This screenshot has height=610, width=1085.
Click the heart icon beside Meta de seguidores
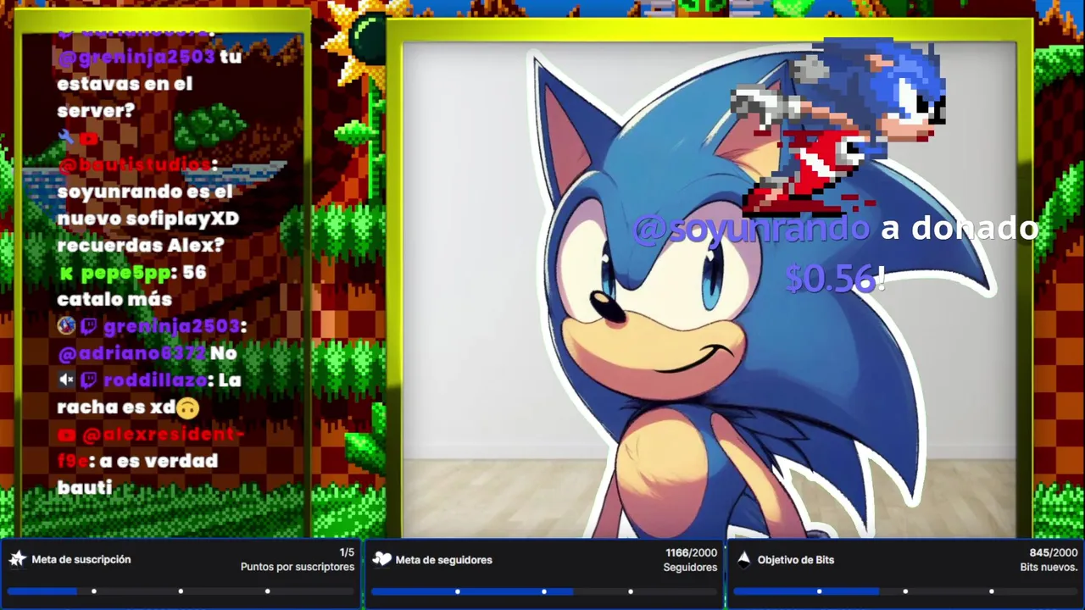(382, 559)
